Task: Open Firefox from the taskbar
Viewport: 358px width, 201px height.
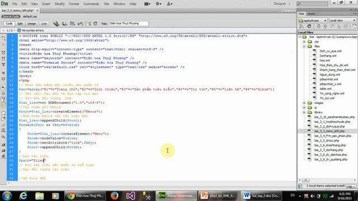Action: [114, 196]
